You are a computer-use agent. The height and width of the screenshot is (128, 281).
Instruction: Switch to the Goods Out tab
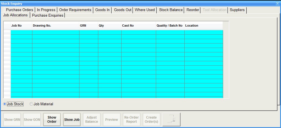pyautogui.click(x=123, y=10)
